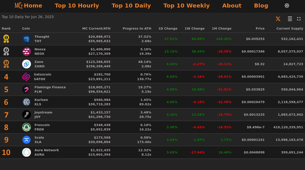The width and height of the screenshot is (305, 170).
Task: Select Thought 1D change 27.51%
Action: (x=171, y=39)
